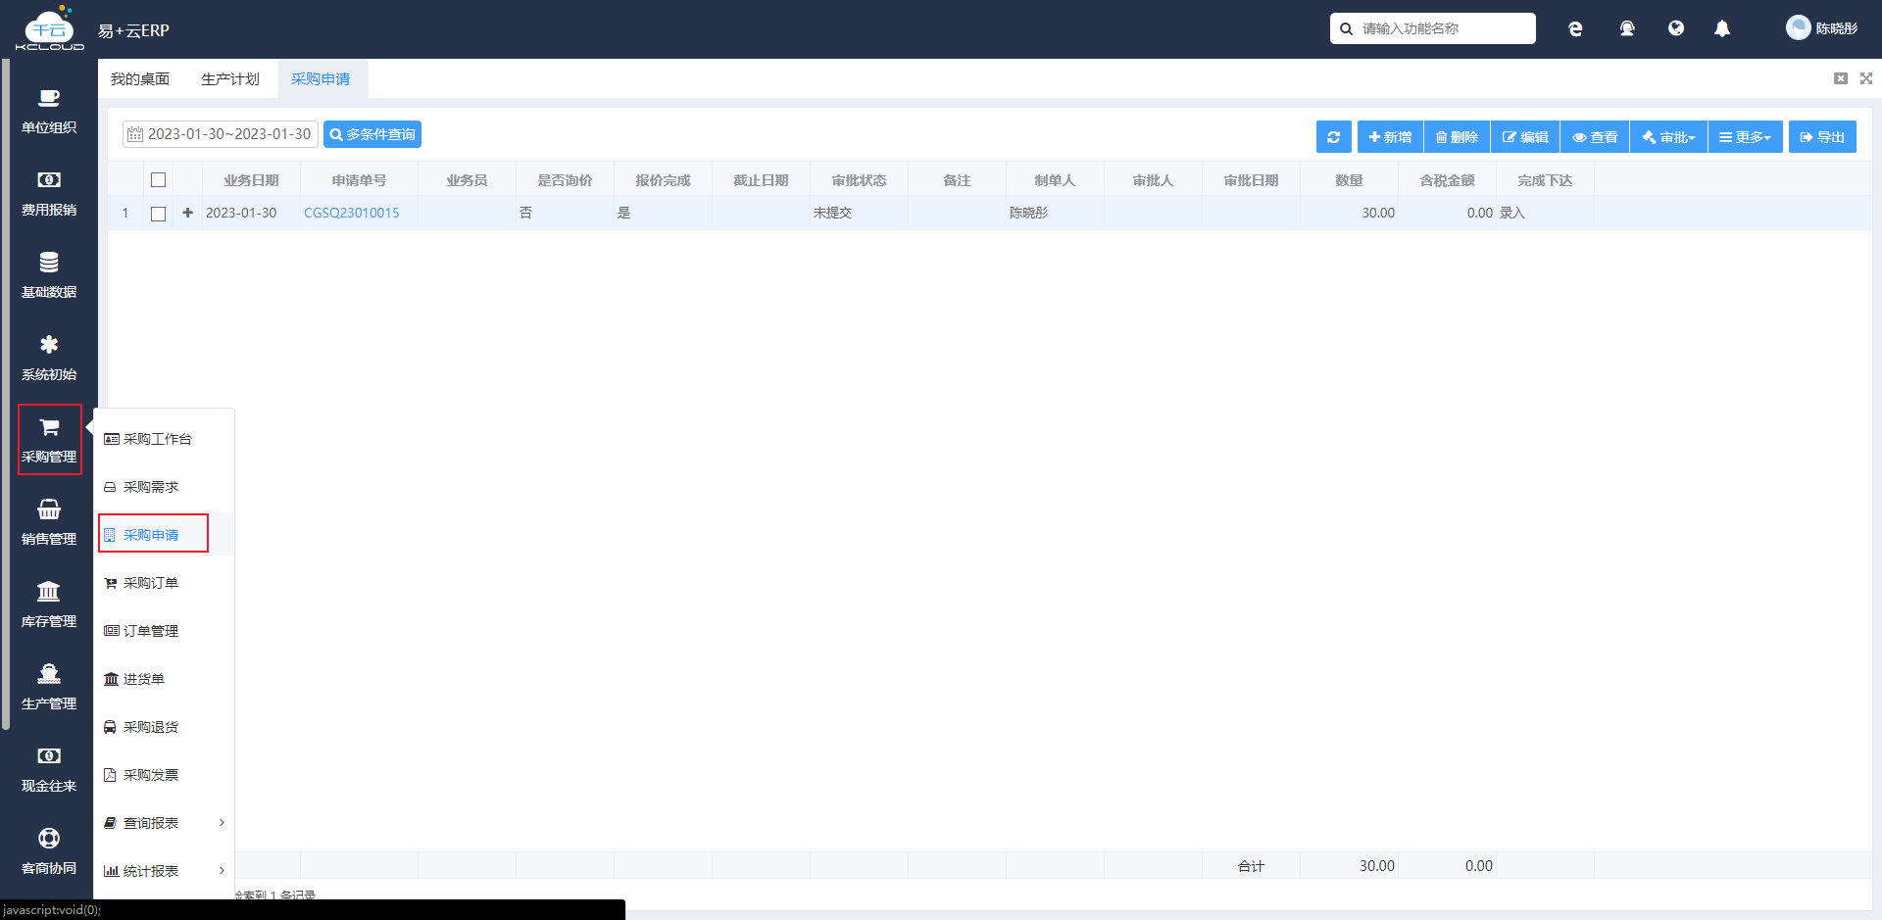Viewport: 1882px width, 920px height.
Task: Sort by 审批状态 column header
Action: (x=859, y=180)
